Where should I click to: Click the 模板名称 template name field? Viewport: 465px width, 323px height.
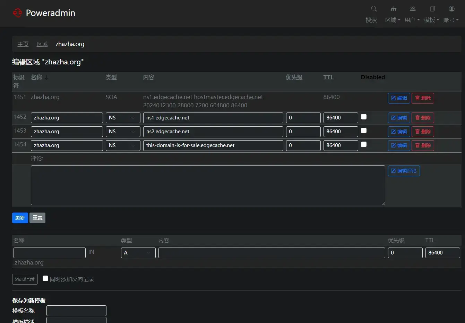[77, 311]
